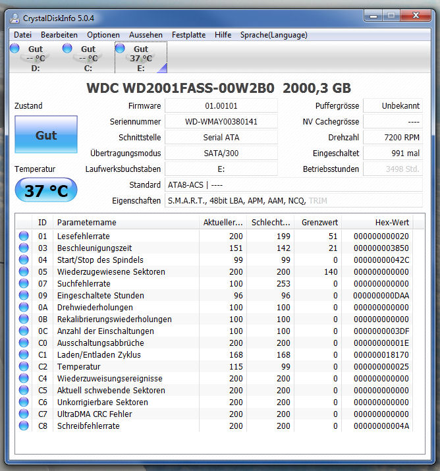Click the CrystalDiskInfo title bar icon
440x471 pixels.
[14, 18]
